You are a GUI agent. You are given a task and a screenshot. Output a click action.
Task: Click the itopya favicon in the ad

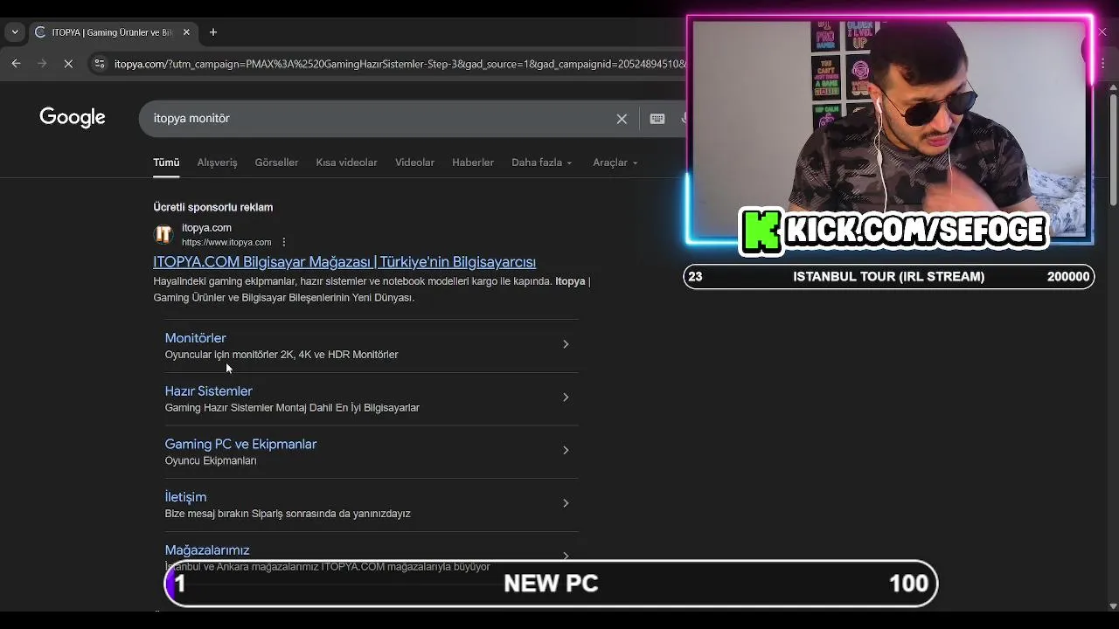tap(163, 234)
